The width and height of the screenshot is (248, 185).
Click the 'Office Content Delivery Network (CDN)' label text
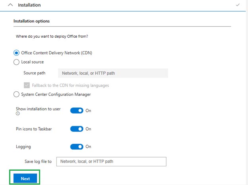point(57,53)
